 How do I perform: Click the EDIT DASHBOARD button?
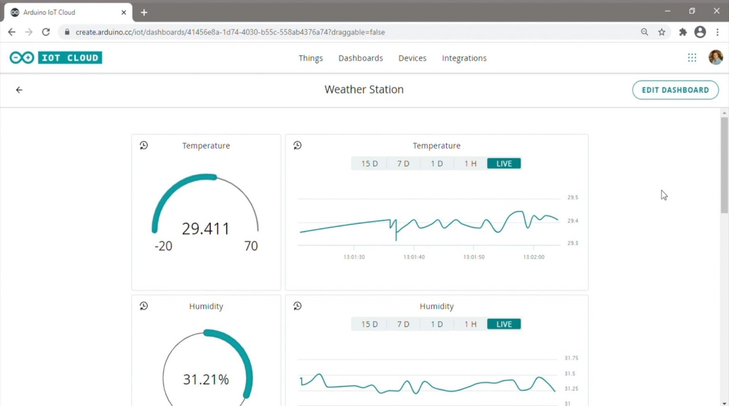click(675, 90)
